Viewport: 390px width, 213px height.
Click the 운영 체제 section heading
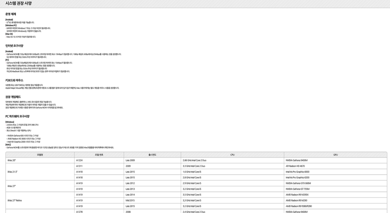click(x=11, y=14)
